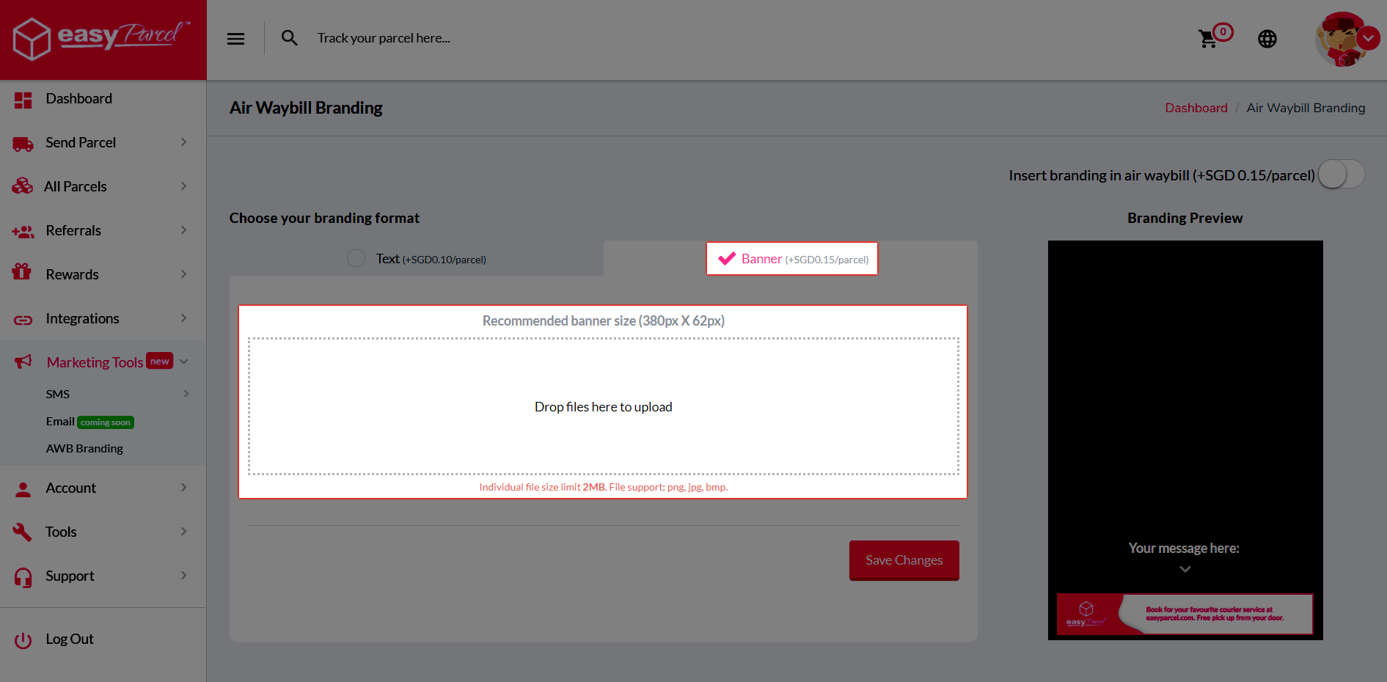Click the globe language icon
Image resolution: width=1387 pixels, height=682 pixels.
click(x=1267, y=39)
